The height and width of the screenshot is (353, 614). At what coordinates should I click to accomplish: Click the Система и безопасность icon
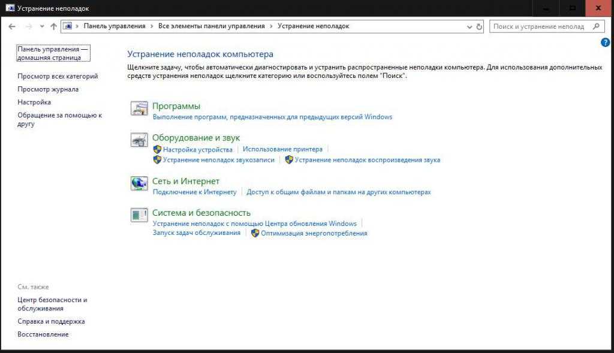139,215
